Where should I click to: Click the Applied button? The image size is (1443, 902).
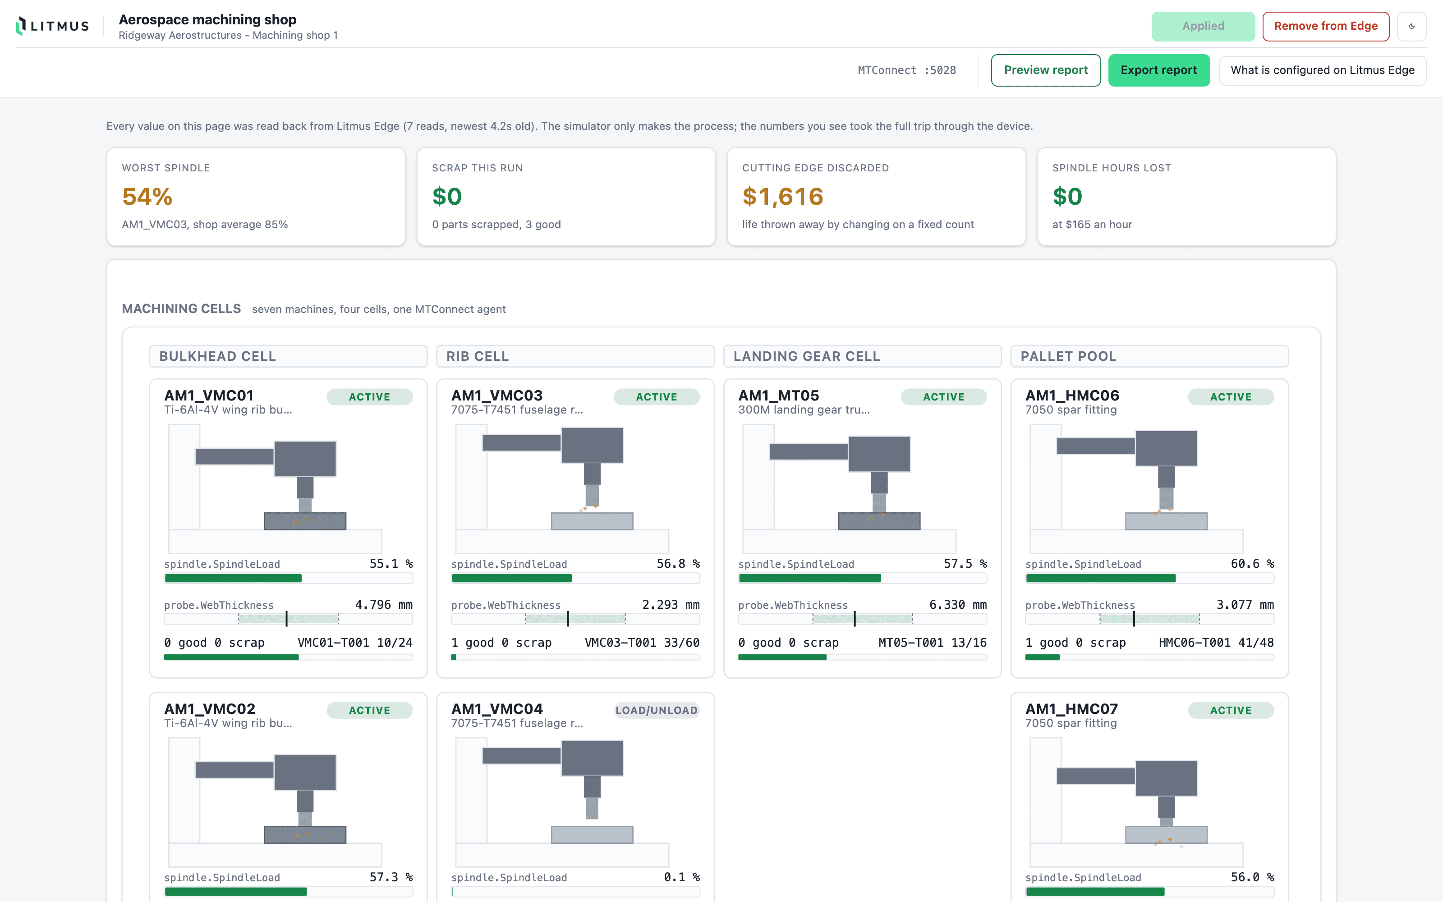click(x=1203, y=26)
